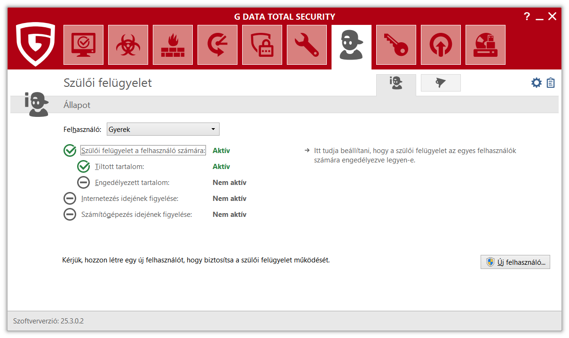Click the Új felhasználó... button

pyautogui.click(x=515, y=262)
